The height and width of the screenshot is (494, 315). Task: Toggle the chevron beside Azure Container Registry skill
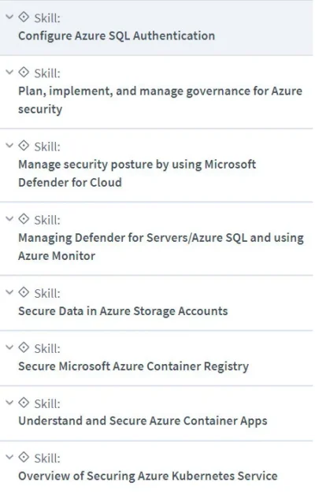coord(9,347)
